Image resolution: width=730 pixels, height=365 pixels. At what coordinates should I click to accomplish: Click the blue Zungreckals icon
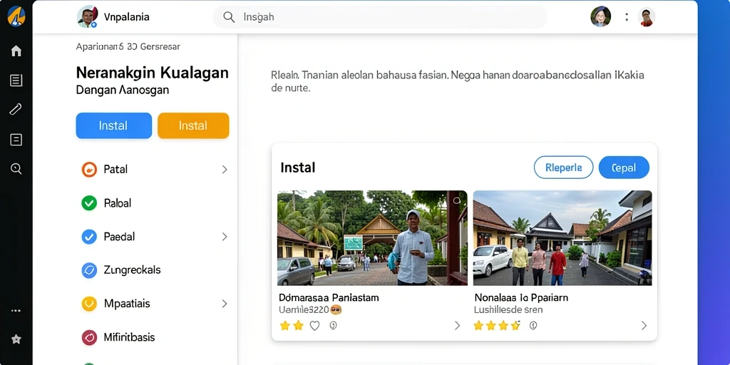click(x=89, y=270)
